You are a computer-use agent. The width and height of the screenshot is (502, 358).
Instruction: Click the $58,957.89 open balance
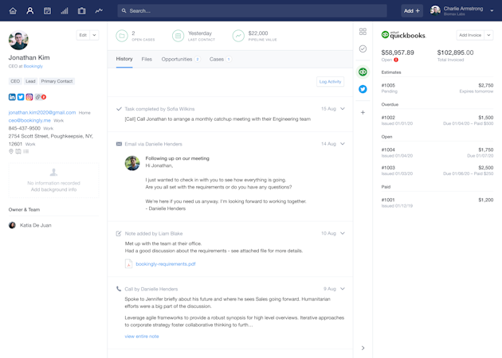398,53
